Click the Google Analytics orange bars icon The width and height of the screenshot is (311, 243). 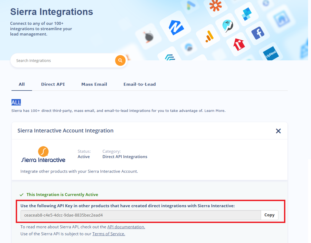209,37
